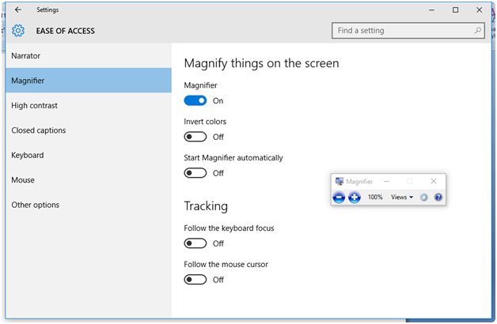497x324 pixels.
Task: Toggle Follow the mouse cursor on
Action: click(x=195, y=279)
